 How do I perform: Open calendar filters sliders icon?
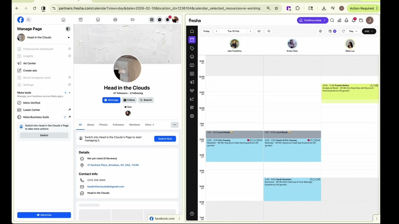[269, 31]
